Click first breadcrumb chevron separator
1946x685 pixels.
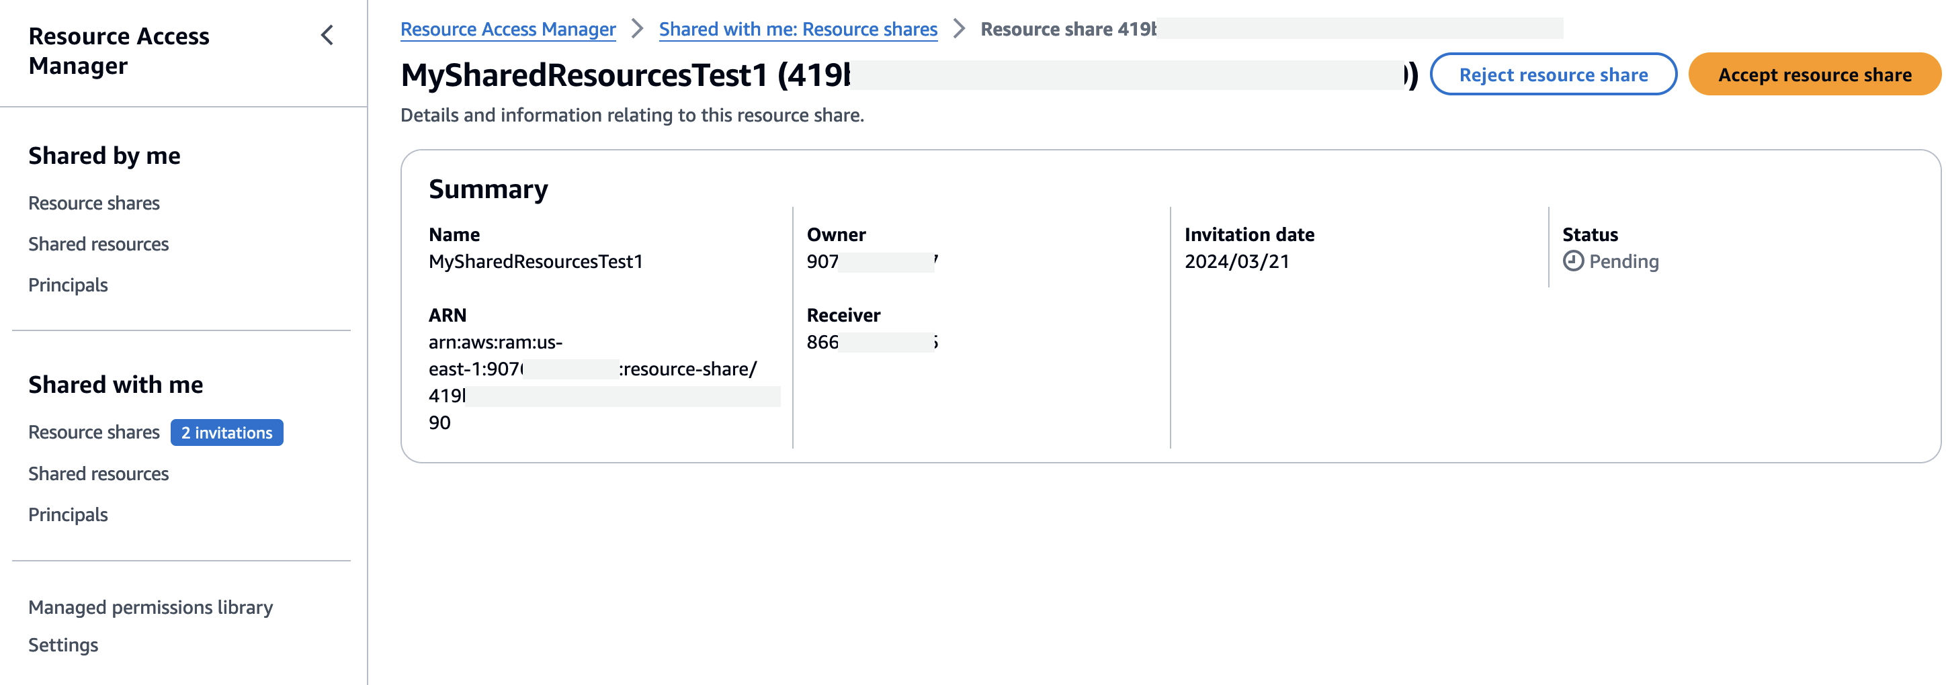[638, 30]
